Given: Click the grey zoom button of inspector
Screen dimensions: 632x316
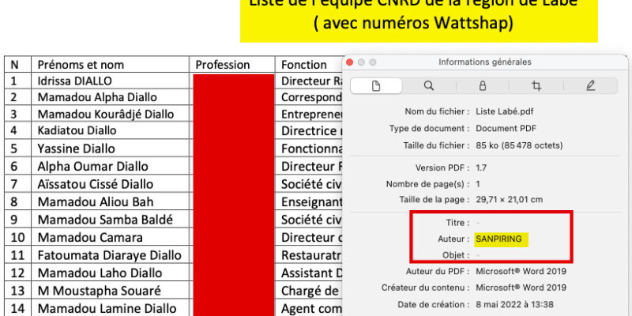Looking at the screenshot, I should 373,62.
